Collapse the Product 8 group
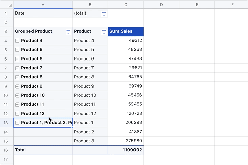 (x=17, y=77)
